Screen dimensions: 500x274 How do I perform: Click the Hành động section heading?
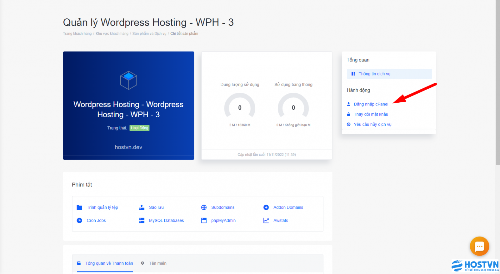358,90
